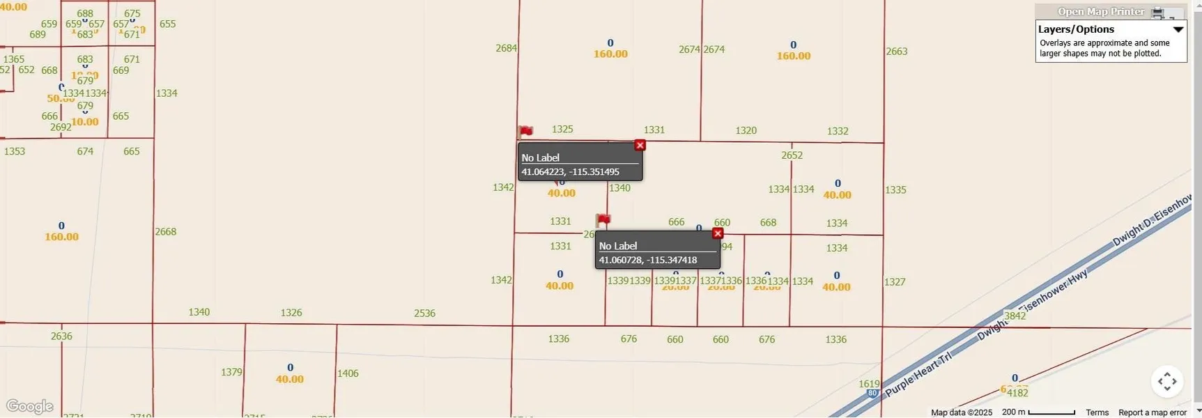Image resolution: width=1202 pixels, height=418 pixels.
Task: Click Report a map error link
Action: pyautogui.click(x=1153, y=412)
